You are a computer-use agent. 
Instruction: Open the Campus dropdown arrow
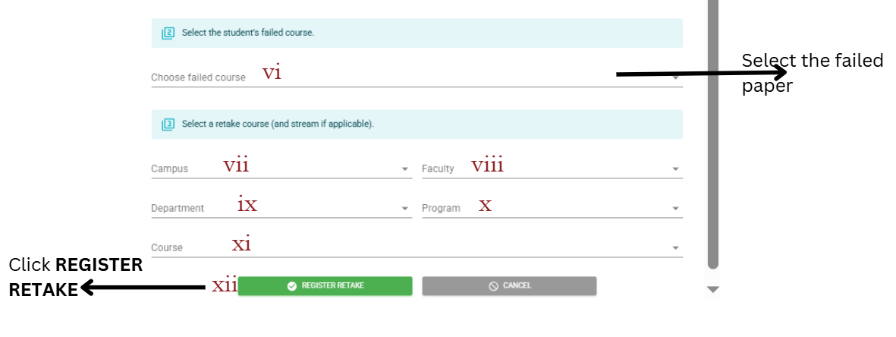tap(405, 169)
